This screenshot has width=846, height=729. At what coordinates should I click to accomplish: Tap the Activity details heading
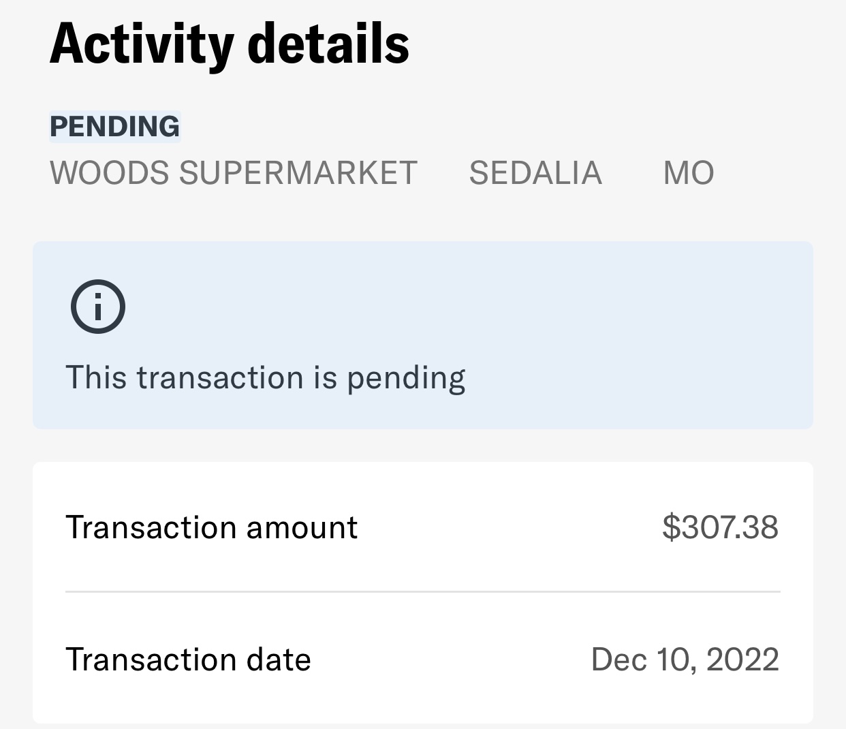(230, 44)
